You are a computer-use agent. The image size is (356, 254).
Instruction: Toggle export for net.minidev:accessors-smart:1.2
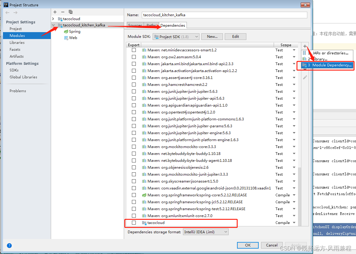click(x=134, y=50)
